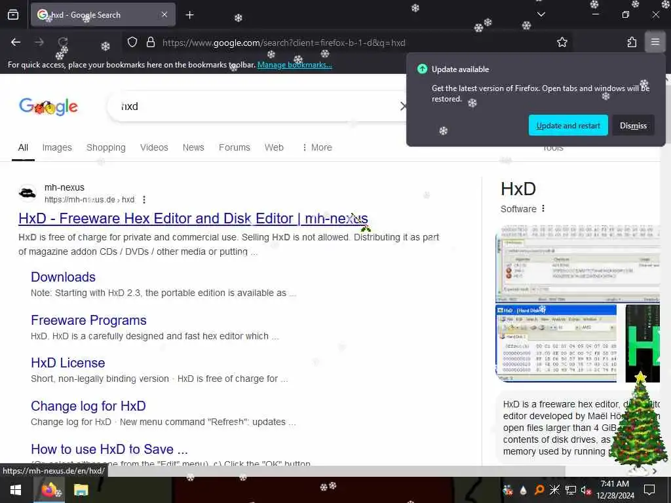Reload the page with the refresh icon
671x503 pixels.
[x=63, y=42]
